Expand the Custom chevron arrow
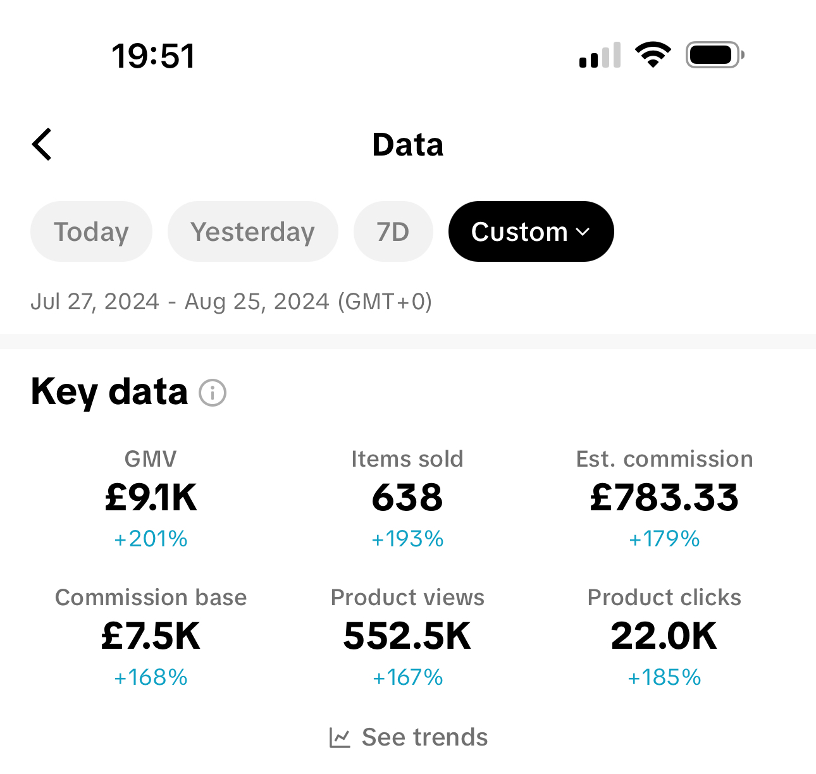 (583, 232)
